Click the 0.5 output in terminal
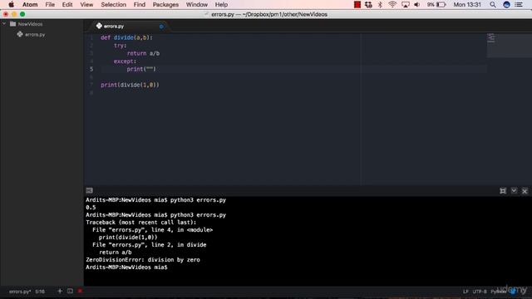Screen dimensions: 532x299 (91, 208)
